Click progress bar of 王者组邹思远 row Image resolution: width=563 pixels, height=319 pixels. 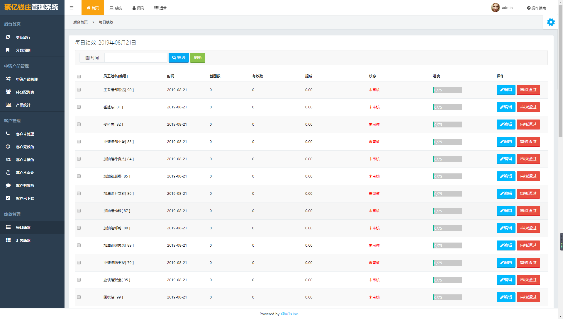point(447,90)
